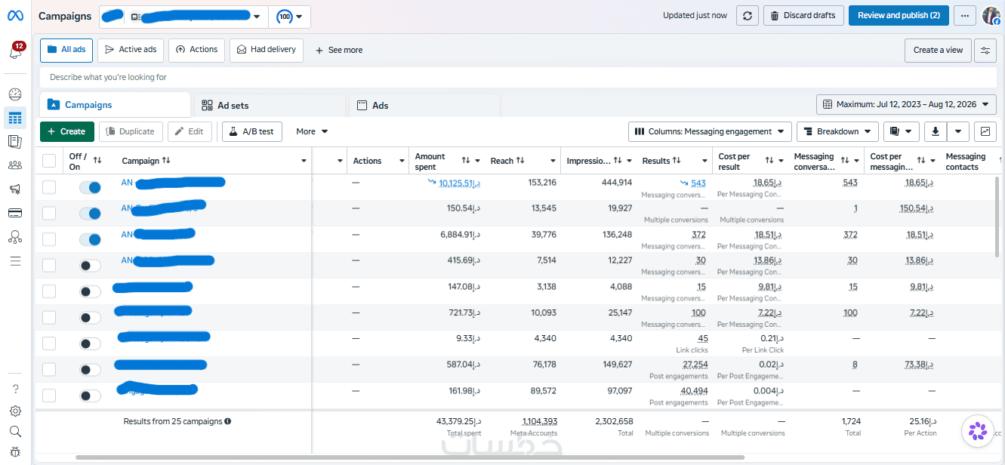The height and width of the screenshot is (465, 1005).
Task: Click the search magnifier icon in sidebar
Action: tap(15, 432)
